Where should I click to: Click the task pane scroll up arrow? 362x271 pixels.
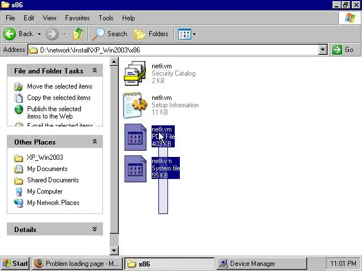click(114, 62)
